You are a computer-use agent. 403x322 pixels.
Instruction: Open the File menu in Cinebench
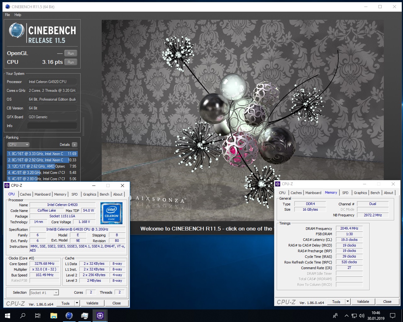click(x=8, y=15)
